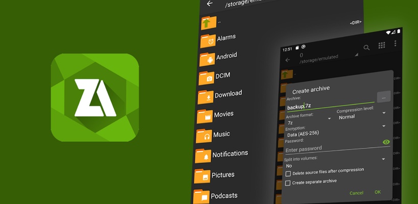Tap the battery status icon

(x=399, y=31)
